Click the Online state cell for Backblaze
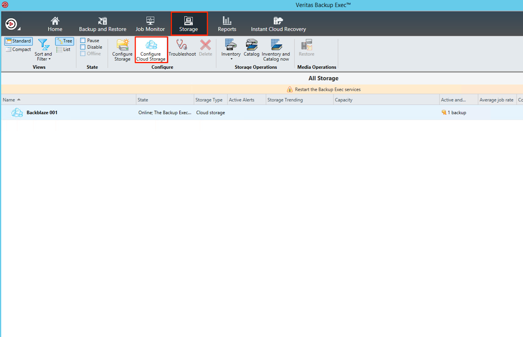Viewport: 523px width, 337px height. (x=165, y=112)
